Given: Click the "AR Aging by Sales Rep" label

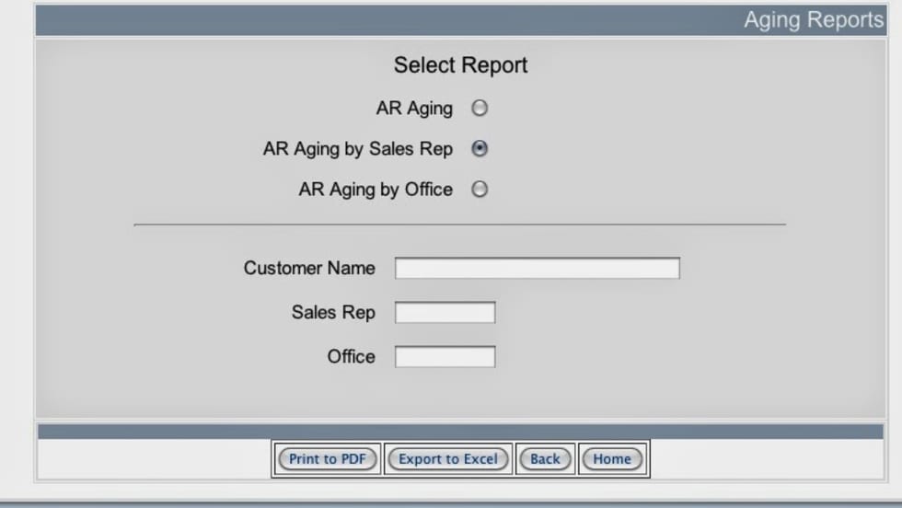Looking at the screenshot, I should (357, 149).
